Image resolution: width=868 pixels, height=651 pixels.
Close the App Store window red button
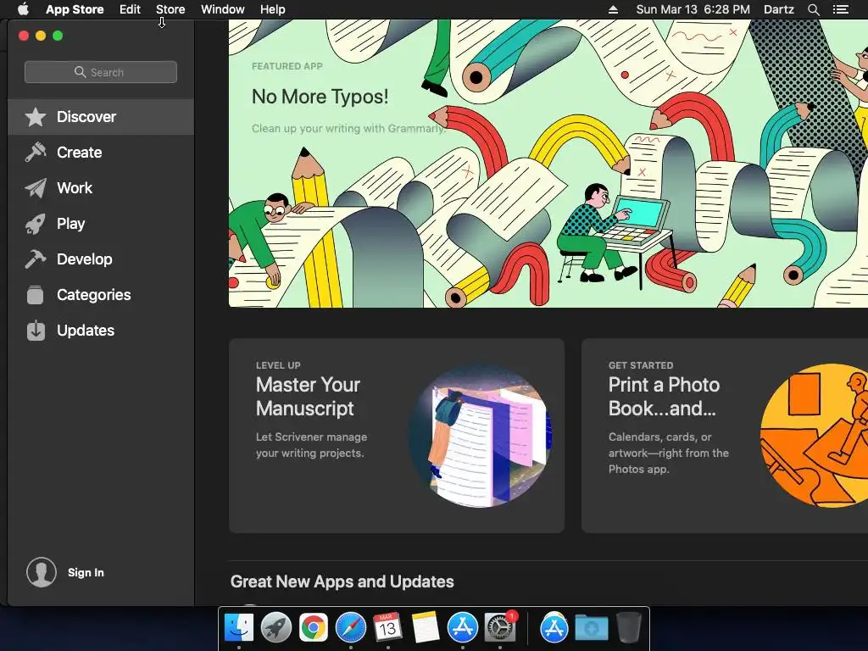click(x=24, y=36)
